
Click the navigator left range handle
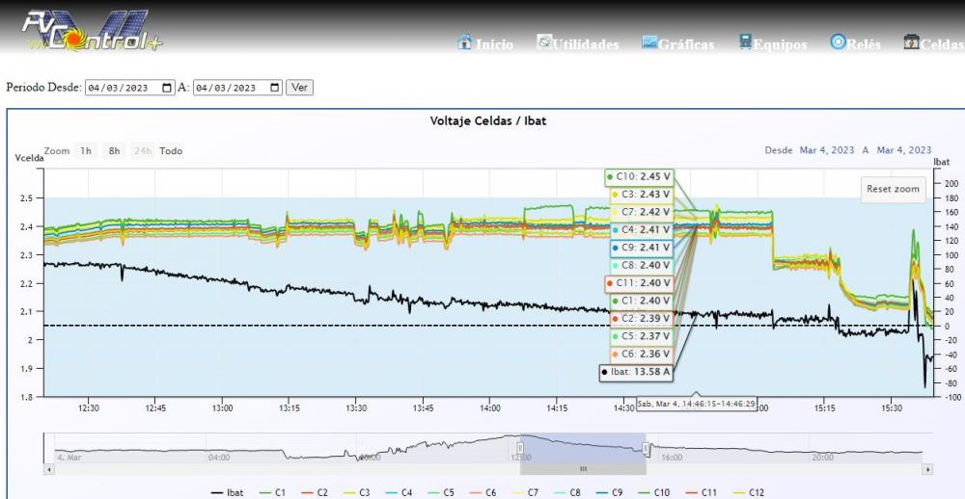click(x=520, y=448)
